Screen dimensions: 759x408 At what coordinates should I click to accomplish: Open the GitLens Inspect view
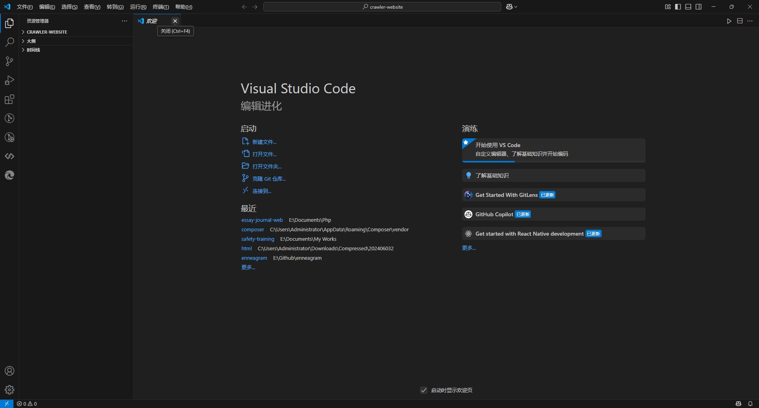pyautogui.click(x=9, y=137)
